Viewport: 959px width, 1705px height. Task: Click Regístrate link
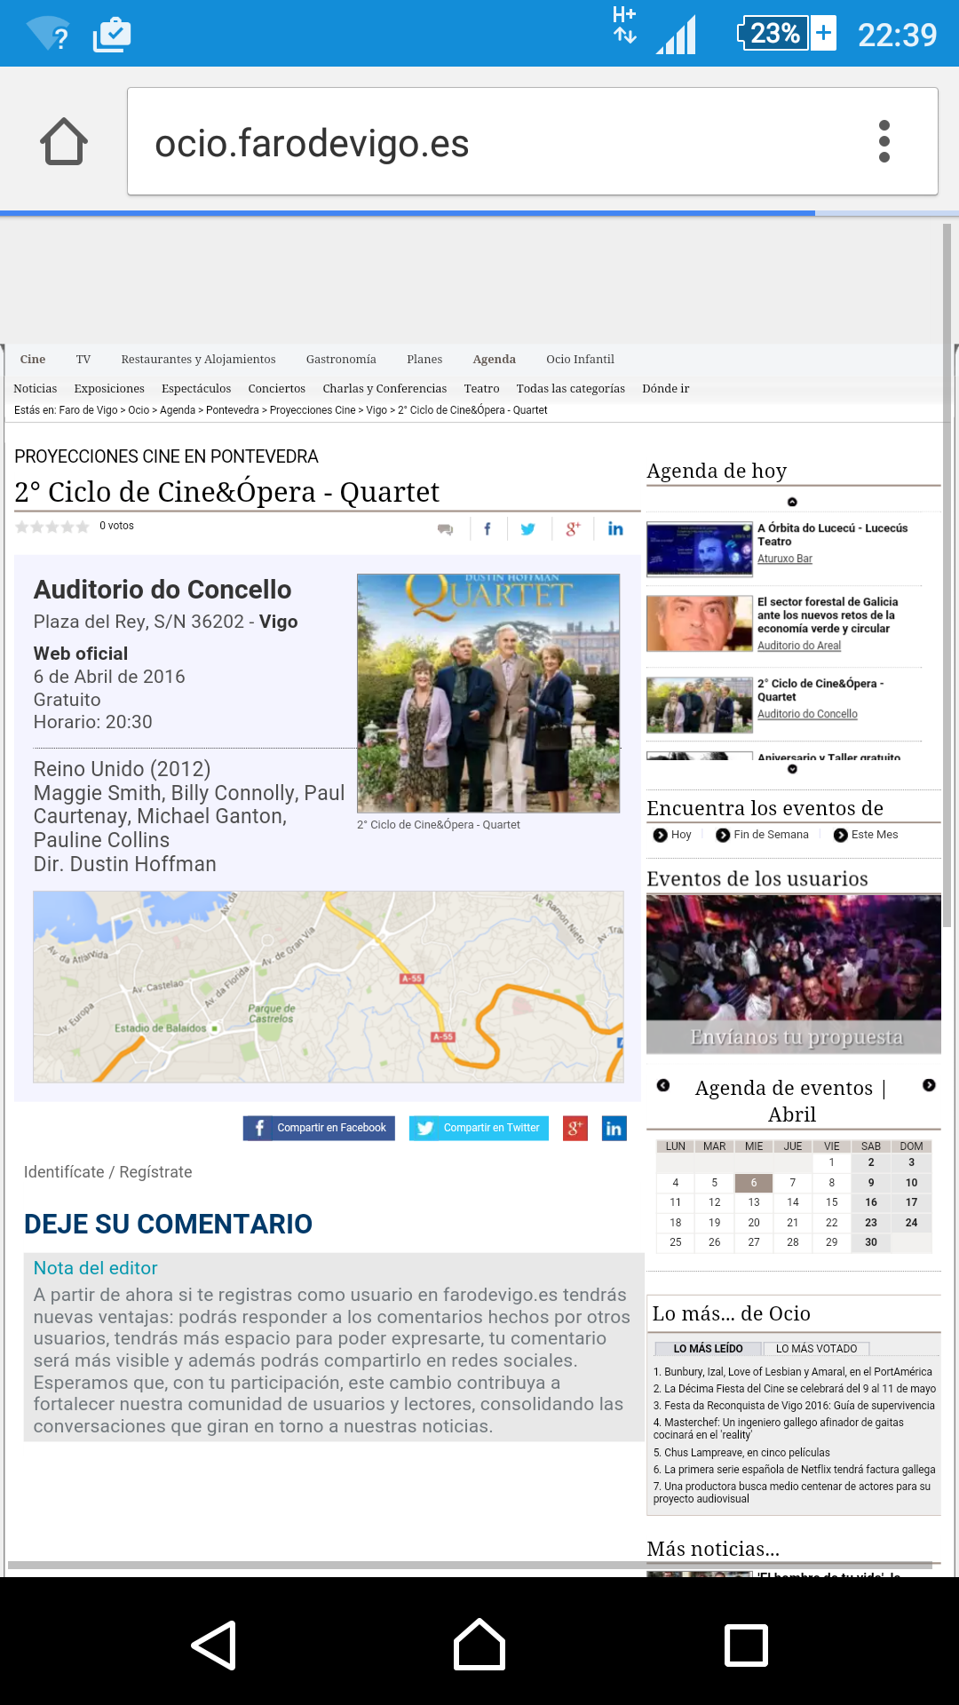[x=155, y=1172]
